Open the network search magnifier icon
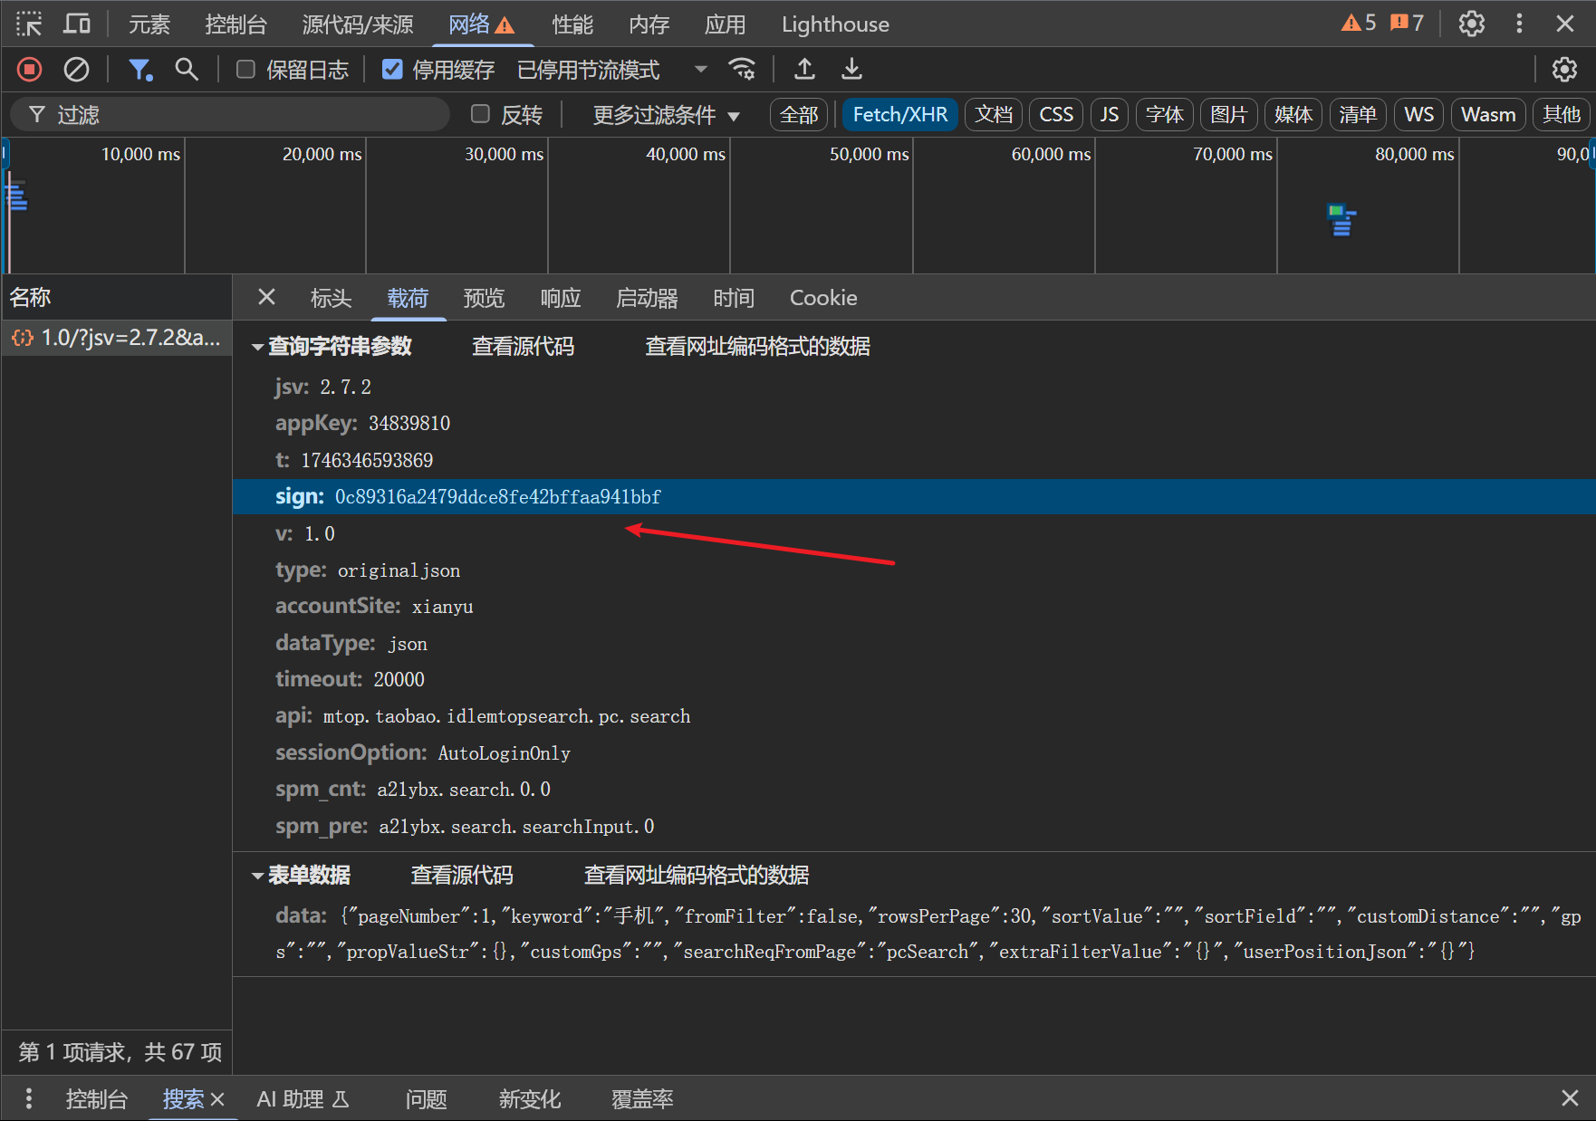Screen dimensions: 1596x1121 [x=187, y=70]
